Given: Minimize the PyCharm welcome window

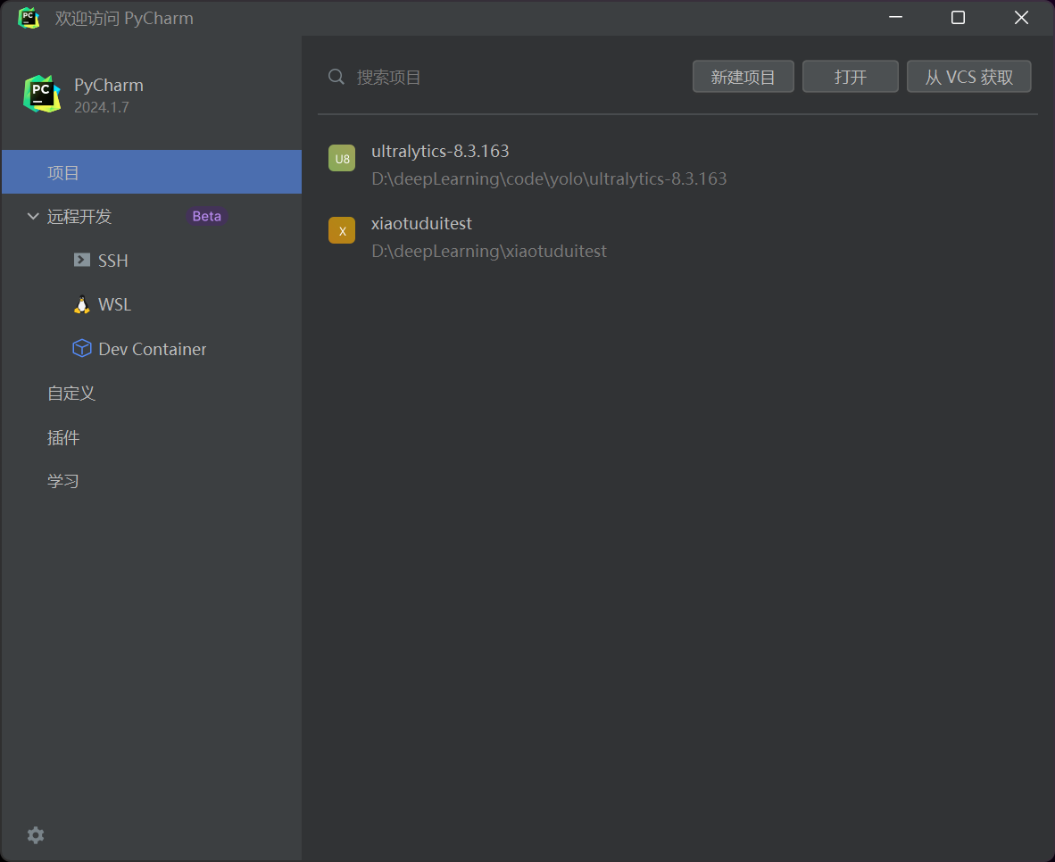Looking at the screenshot, I should point(895,18).
